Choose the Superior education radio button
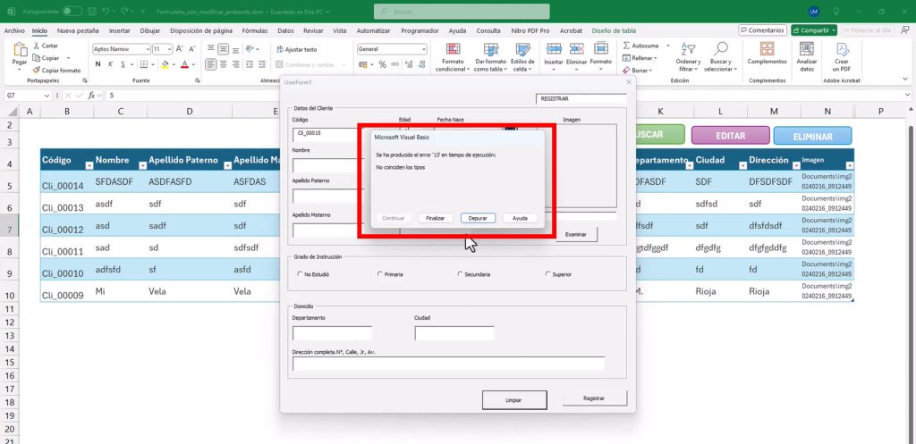The image size is (916, 444). (547, 274)
